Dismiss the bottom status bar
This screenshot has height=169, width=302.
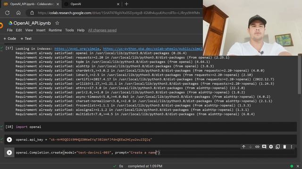tap(298, 166)
